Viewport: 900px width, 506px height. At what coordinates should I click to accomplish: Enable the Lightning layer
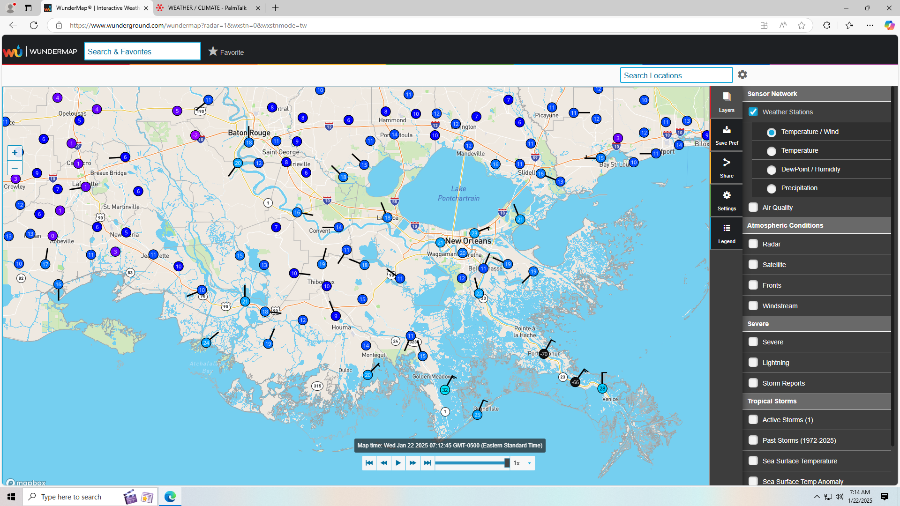pyautogui.click(x=753, y=362)
